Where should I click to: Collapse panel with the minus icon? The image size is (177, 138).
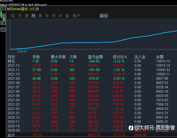pyautogui.click(x=3, y=8)
